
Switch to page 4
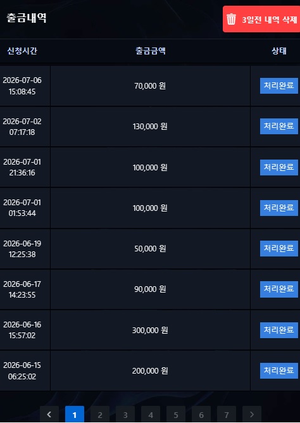[151, 414]
